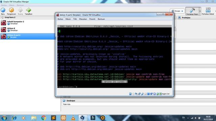
Task: Launch Internet Explorer from taskbar
Action: click(x=14, y=118)
